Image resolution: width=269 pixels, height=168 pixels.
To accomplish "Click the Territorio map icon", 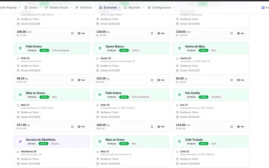I will [x=77, y=7].
